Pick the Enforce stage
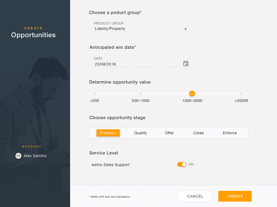 [x=230, y=133]
